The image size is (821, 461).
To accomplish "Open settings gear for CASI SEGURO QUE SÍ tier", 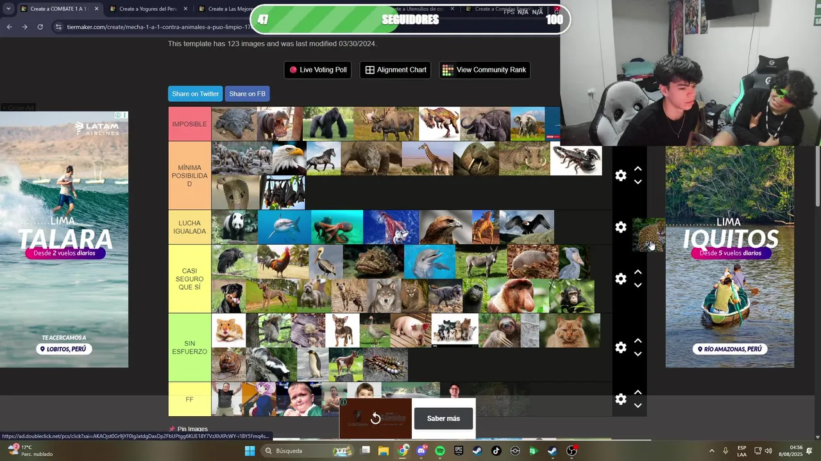I will point(620,279).
